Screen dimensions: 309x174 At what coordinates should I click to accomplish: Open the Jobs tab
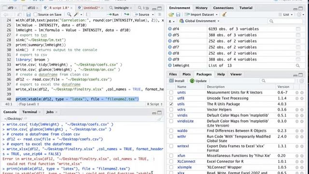pyautogui.click(x=50, y=112)
